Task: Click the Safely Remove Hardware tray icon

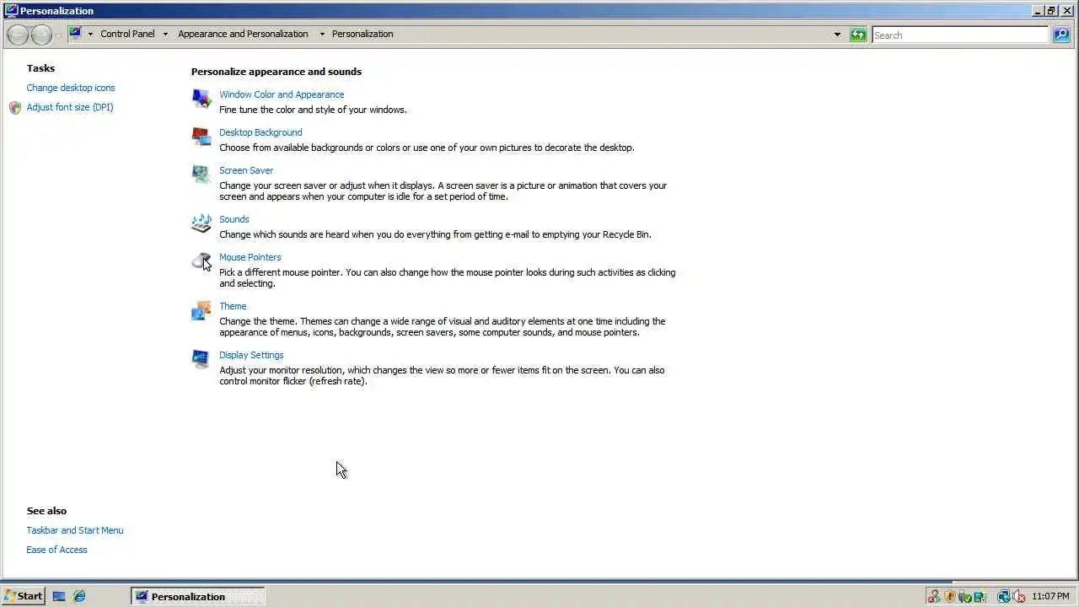Action: (964, 596)
